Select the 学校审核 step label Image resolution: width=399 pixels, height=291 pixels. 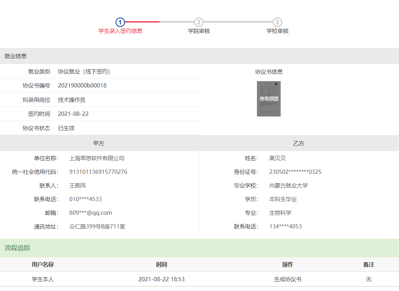tap(278, 31)
